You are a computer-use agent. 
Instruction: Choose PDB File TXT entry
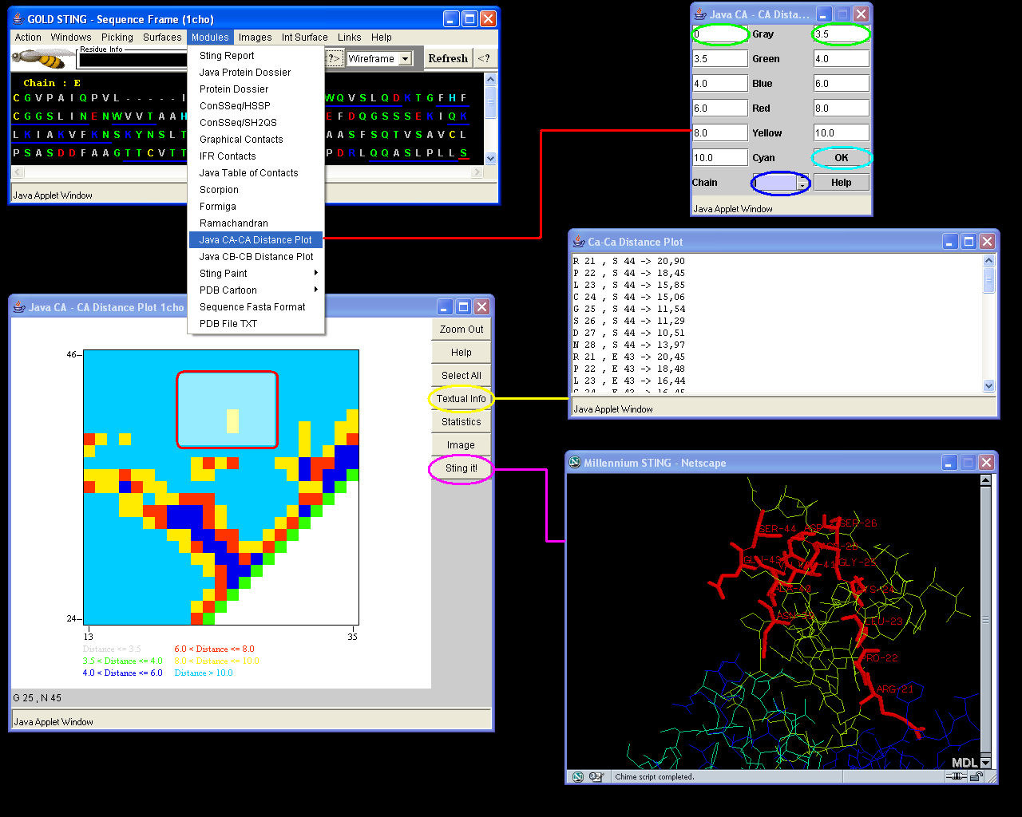click(x=255, y=323)
